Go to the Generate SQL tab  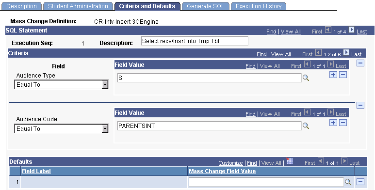[206, 6]
